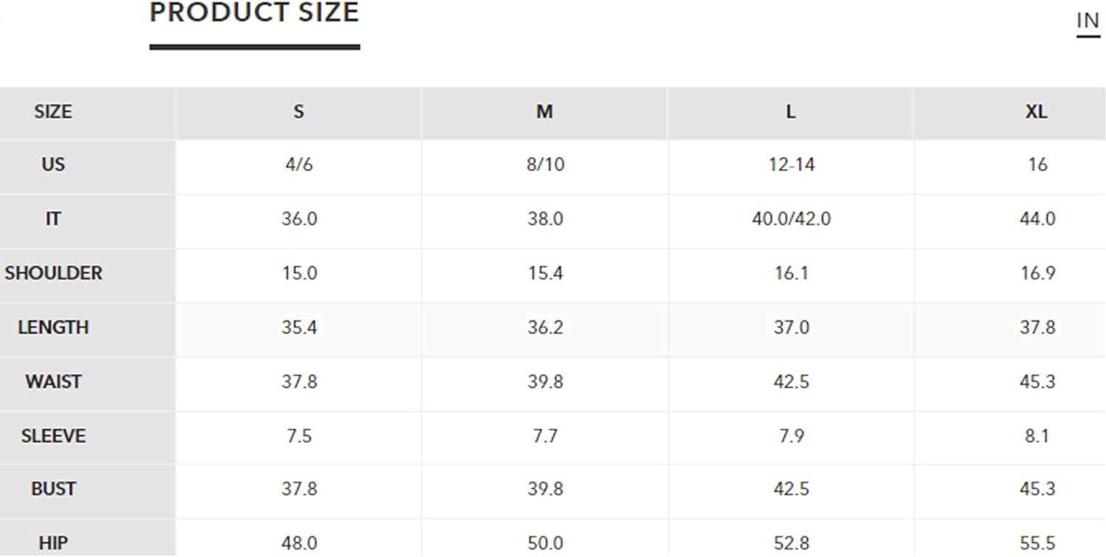Click the 36.2 length value for M
This screenshot has width=1106, height=557.
[545, 328]
